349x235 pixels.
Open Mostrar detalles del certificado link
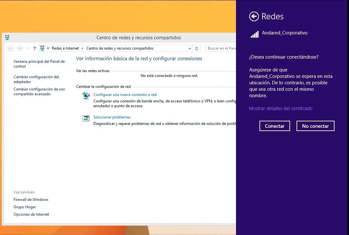[x=281, y=108]
